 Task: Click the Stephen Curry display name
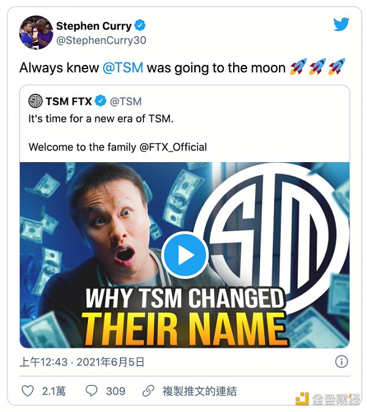[x=94, y=26]
